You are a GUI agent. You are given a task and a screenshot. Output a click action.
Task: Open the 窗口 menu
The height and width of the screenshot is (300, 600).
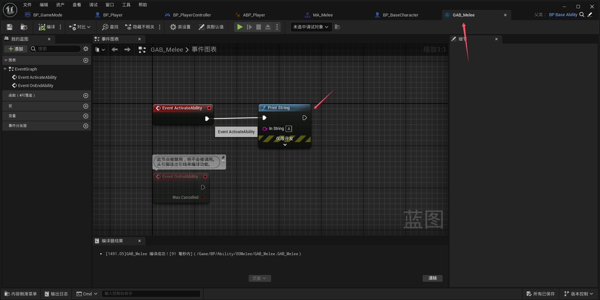click(x=110, y=5)
